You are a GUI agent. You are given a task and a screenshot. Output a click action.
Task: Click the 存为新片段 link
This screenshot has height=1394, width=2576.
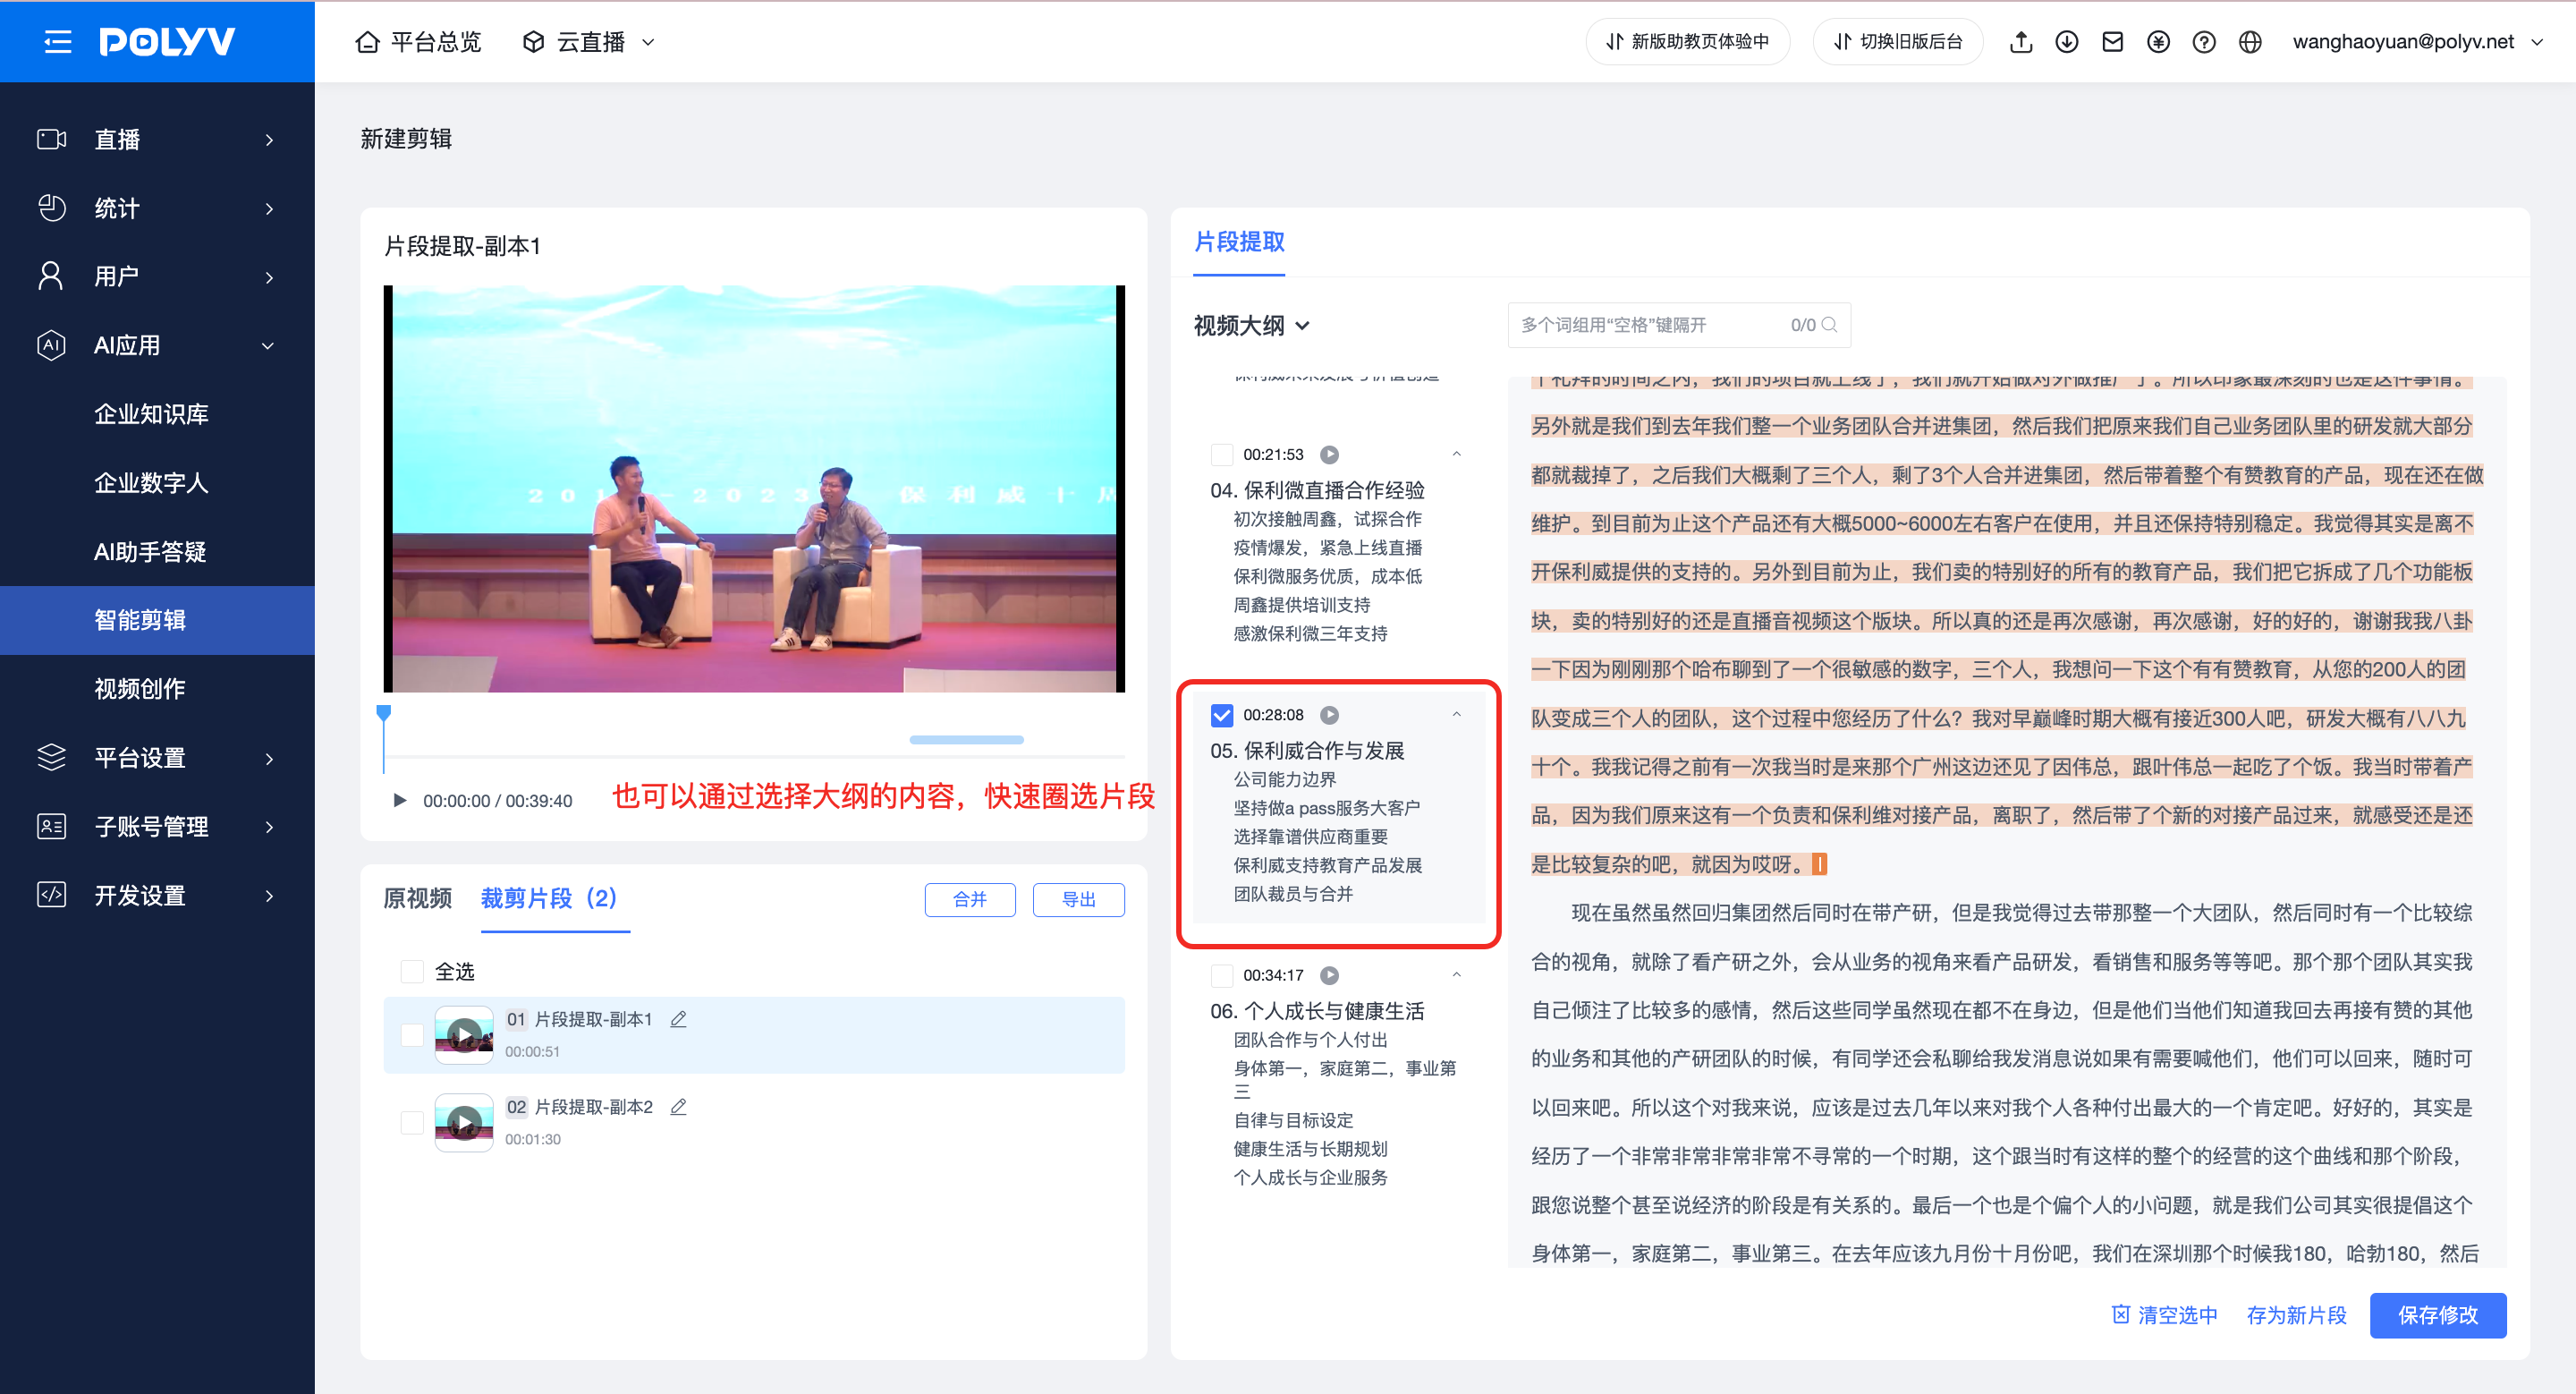pos(2296,1315)
